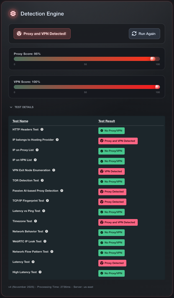Click the Test Result column header

[x=107, y=121]
